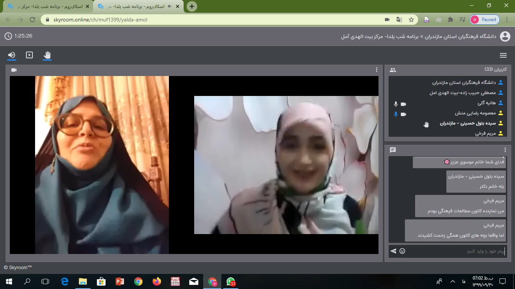Open the chat panel three-dot options menu
The height and width of the screenshot is (289, 515).
[505, 150]
